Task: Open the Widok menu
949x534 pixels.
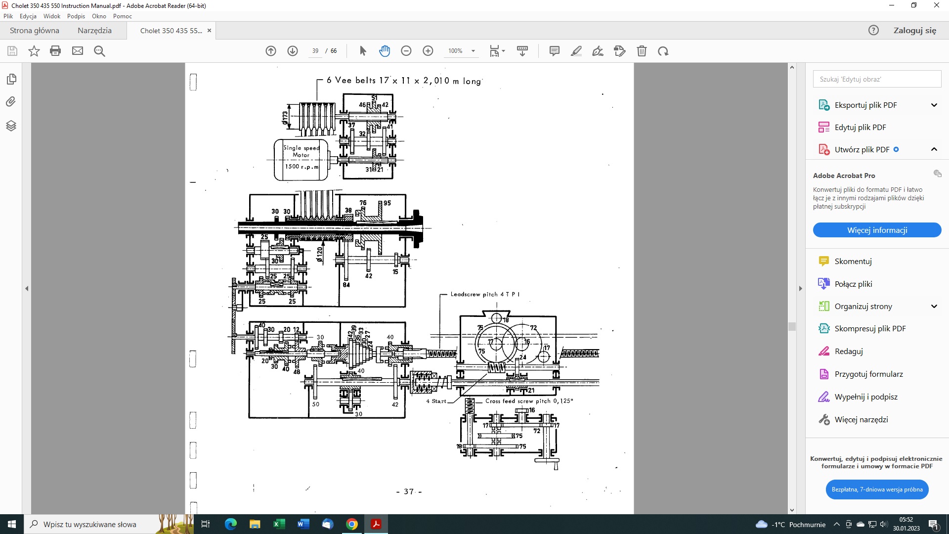Action: tap(52, 16)
